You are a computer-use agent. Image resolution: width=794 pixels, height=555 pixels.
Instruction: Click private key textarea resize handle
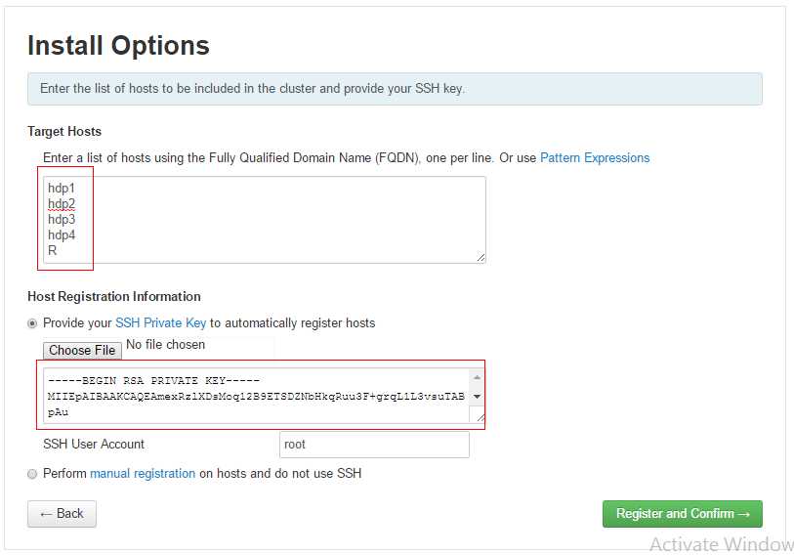tap(481, 417)
